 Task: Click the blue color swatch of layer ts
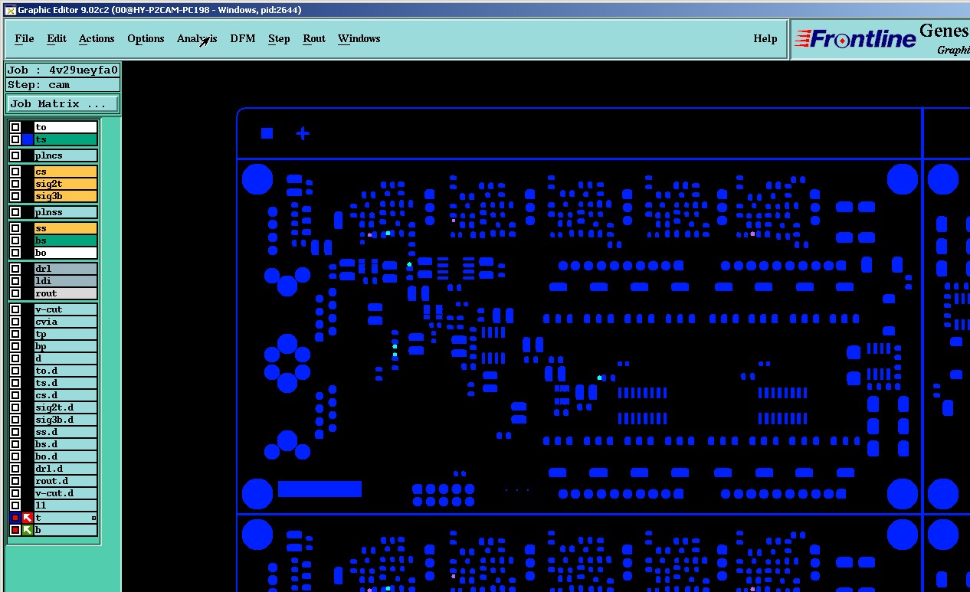(28, 139)
